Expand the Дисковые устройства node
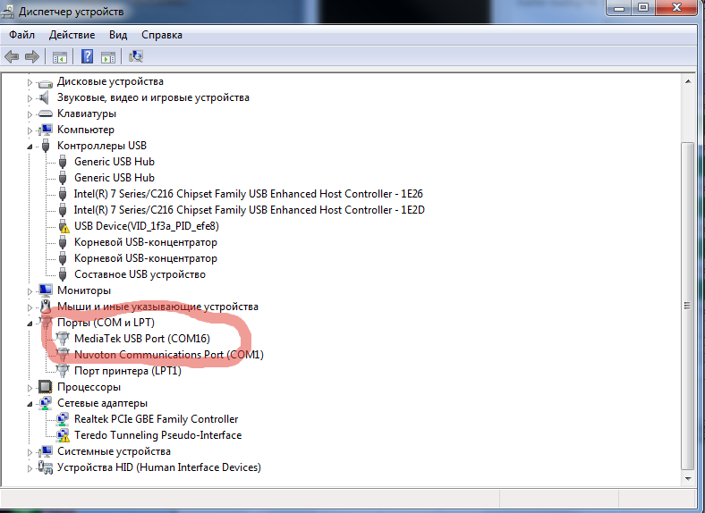This screenshot has height=513, width=705. click(30, 82)
